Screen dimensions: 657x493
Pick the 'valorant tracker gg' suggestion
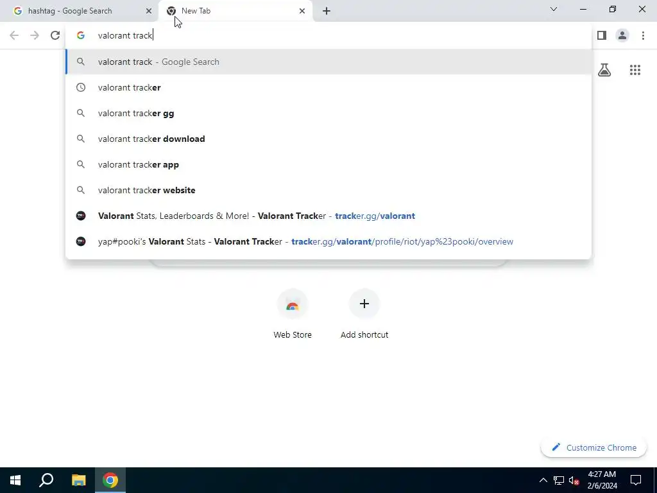[x=328, y=113]
